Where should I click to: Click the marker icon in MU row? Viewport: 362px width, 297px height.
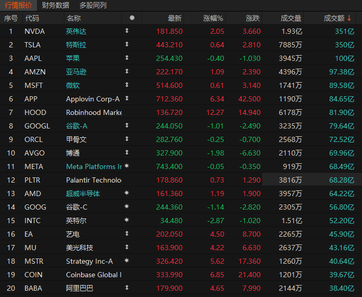point(127,247)
